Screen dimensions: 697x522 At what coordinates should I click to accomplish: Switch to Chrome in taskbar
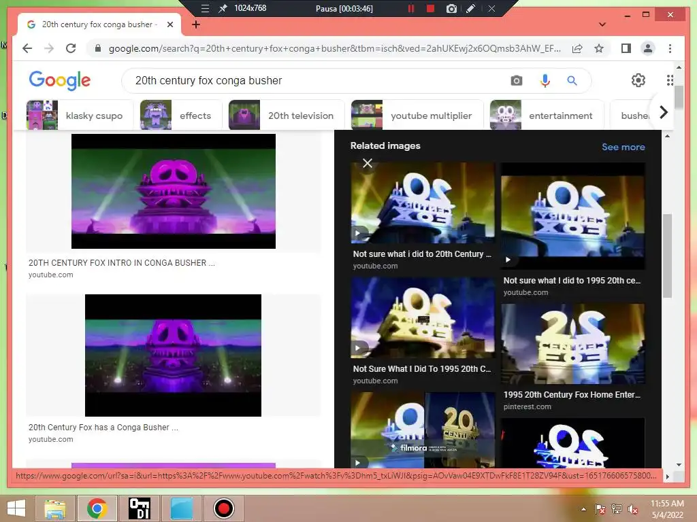(x=97, y=508)
